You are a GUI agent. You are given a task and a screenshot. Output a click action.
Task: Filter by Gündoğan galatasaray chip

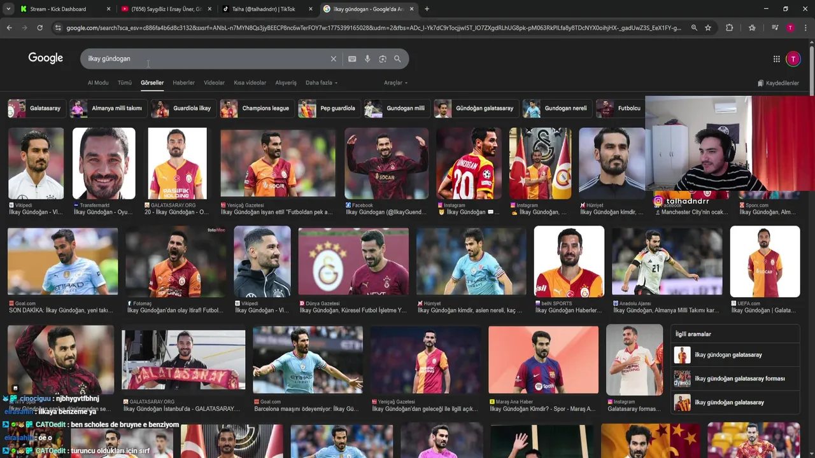475,108
